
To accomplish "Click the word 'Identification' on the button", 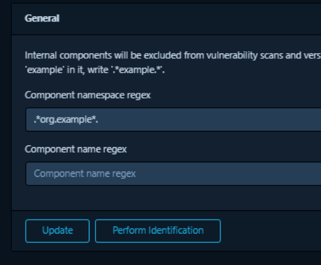I will (176, 230).
